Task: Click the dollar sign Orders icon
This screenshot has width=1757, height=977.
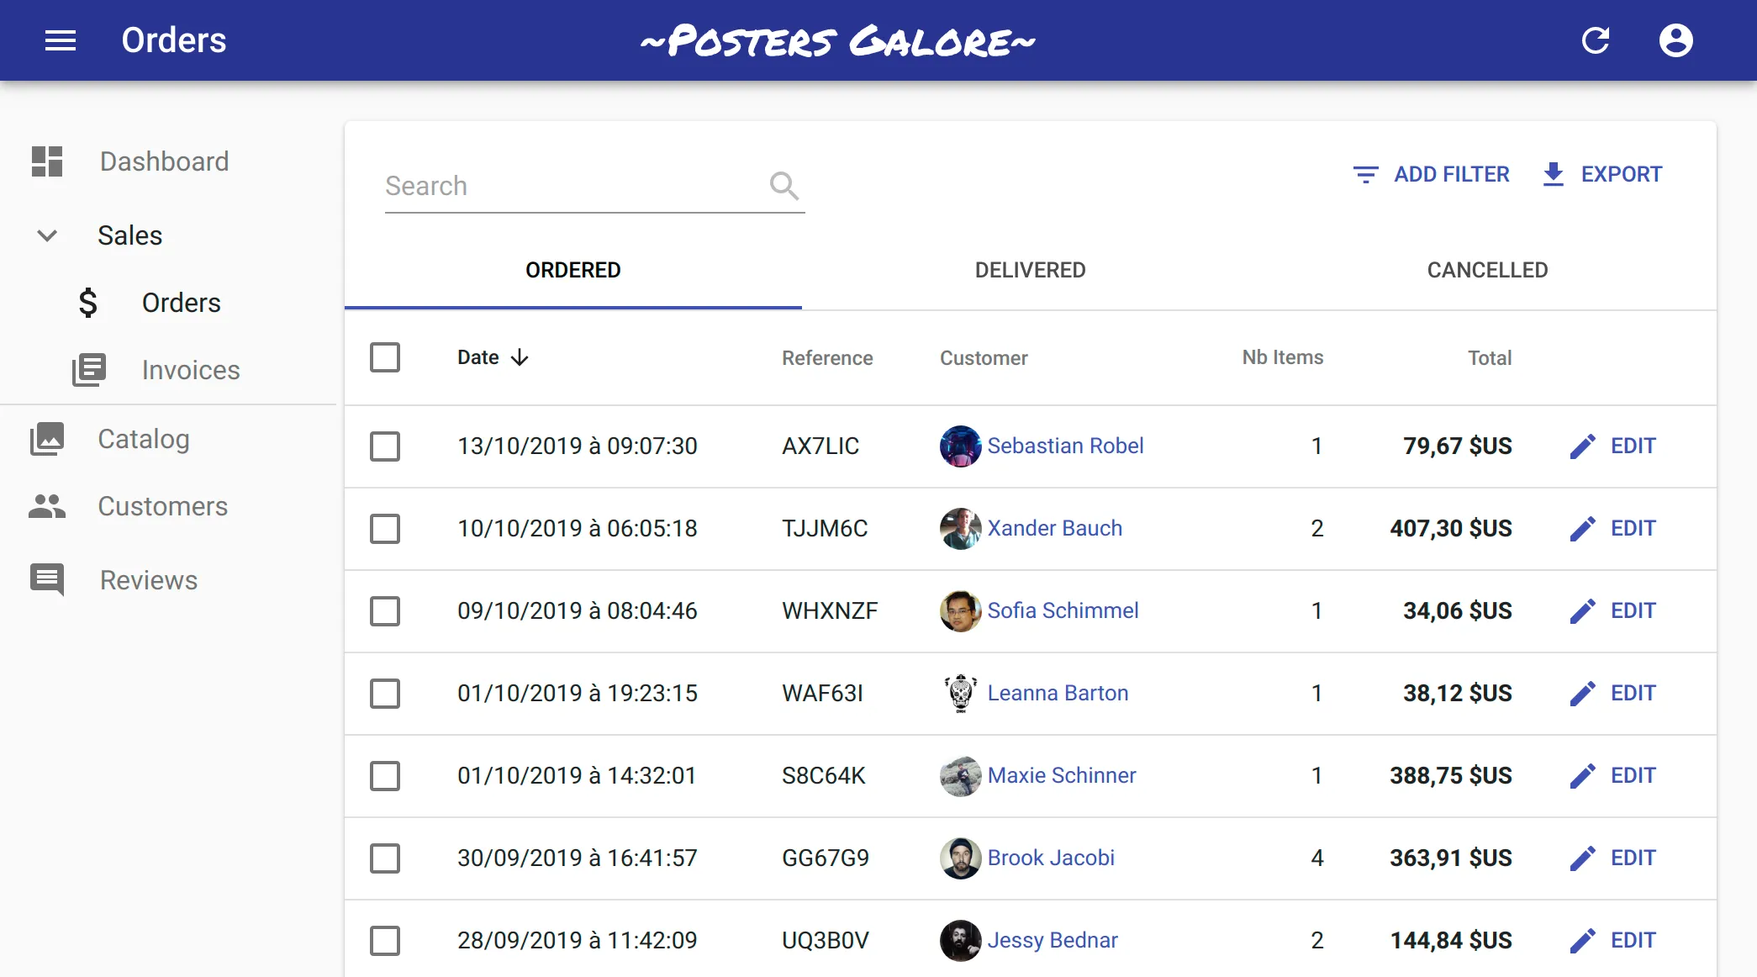Action: tap(88, 303)
